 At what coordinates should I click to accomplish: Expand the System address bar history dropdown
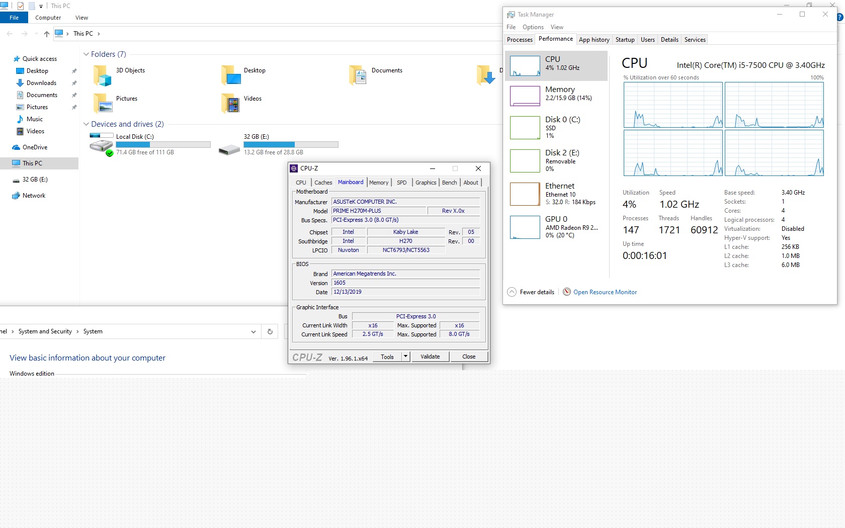(253, 331)
